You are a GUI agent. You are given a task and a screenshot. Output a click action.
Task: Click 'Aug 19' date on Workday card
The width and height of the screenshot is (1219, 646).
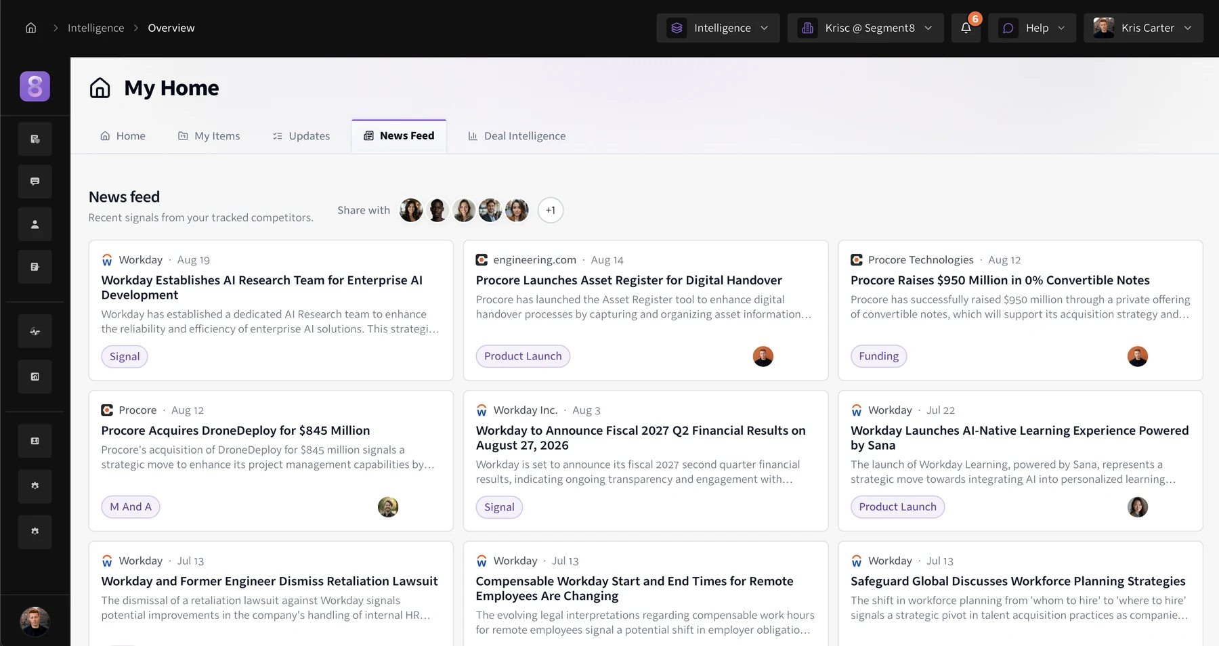point(194,260)
